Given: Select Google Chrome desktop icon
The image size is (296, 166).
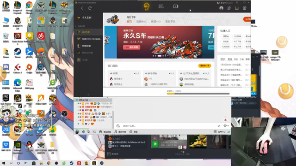Looking at the screenshot, I should coord(29,8).
